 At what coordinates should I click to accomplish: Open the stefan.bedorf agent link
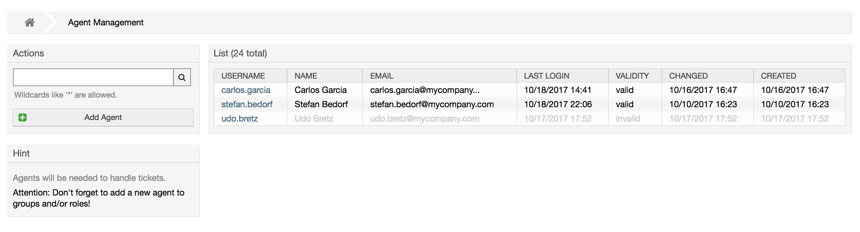247,104
